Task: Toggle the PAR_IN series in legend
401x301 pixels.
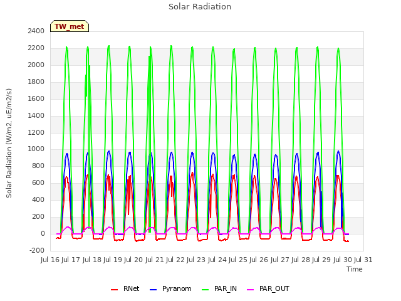Action: click(x=219, y=288)
